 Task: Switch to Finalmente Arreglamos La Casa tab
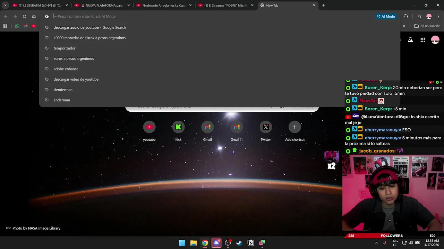click(x=163, y=6)
